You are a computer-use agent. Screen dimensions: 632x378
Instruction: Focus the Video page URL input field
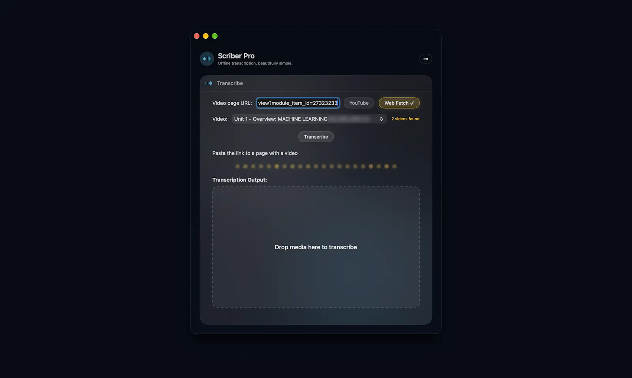click(x=298, y=103)
